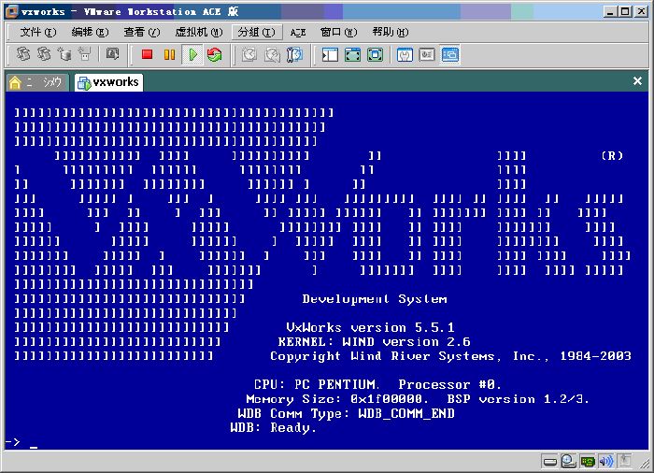Viewport: 654px width, 473px height.
Task: Click the sound speaker status icon
Action: click(x=606, y=461)
